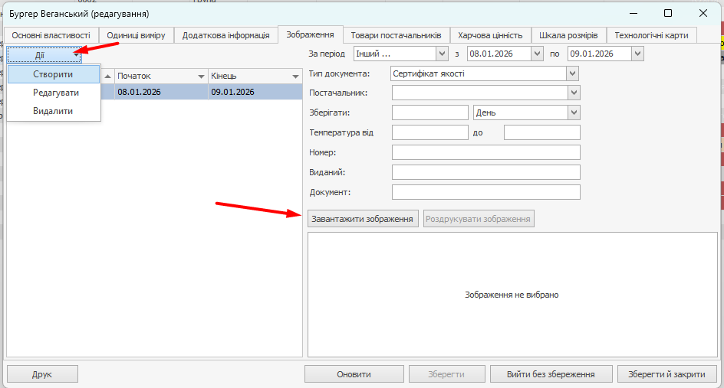Click Видалити in the actions menu
Screen dimensions: 724x388
[53, 111]
